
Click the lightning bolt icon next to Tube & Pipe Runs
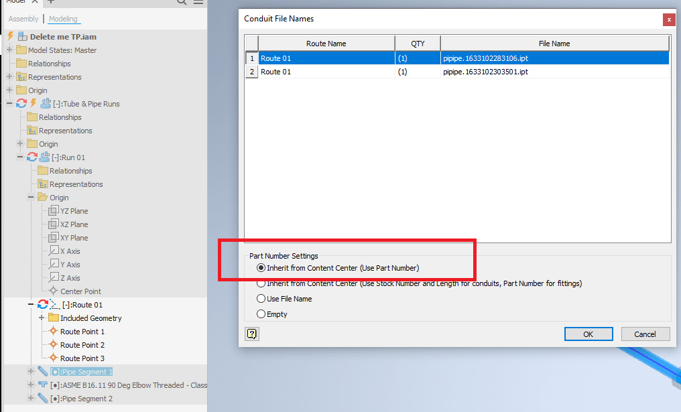[x=33, y=104]
